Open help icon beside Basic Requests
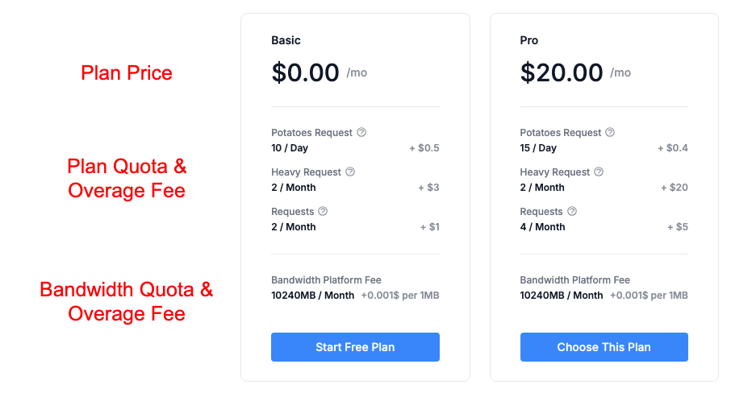Image resolution: width=731 pixels, height=393 pixels. 323,211
